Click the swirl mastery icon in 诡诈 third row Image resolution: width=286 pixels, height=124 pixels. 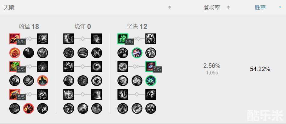(x=97, y=67)
